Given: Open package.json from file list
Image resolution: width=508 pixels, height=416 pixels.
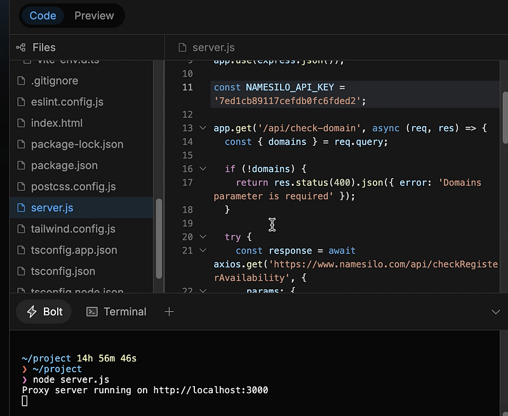Looking at the screenshot, I should (64, 166).
